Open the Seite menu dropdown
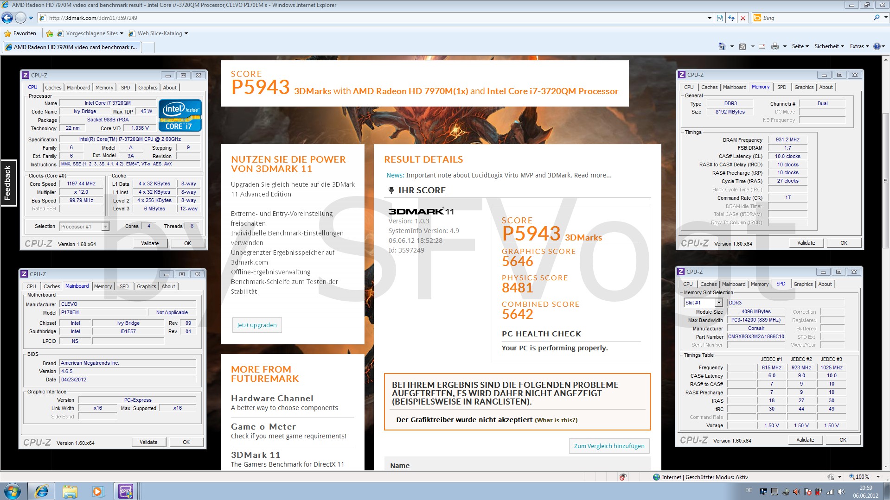This screenshot has width=890, height=500. click(800, 46)
